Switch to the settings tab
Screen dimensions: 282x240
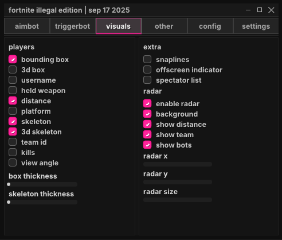256,26
